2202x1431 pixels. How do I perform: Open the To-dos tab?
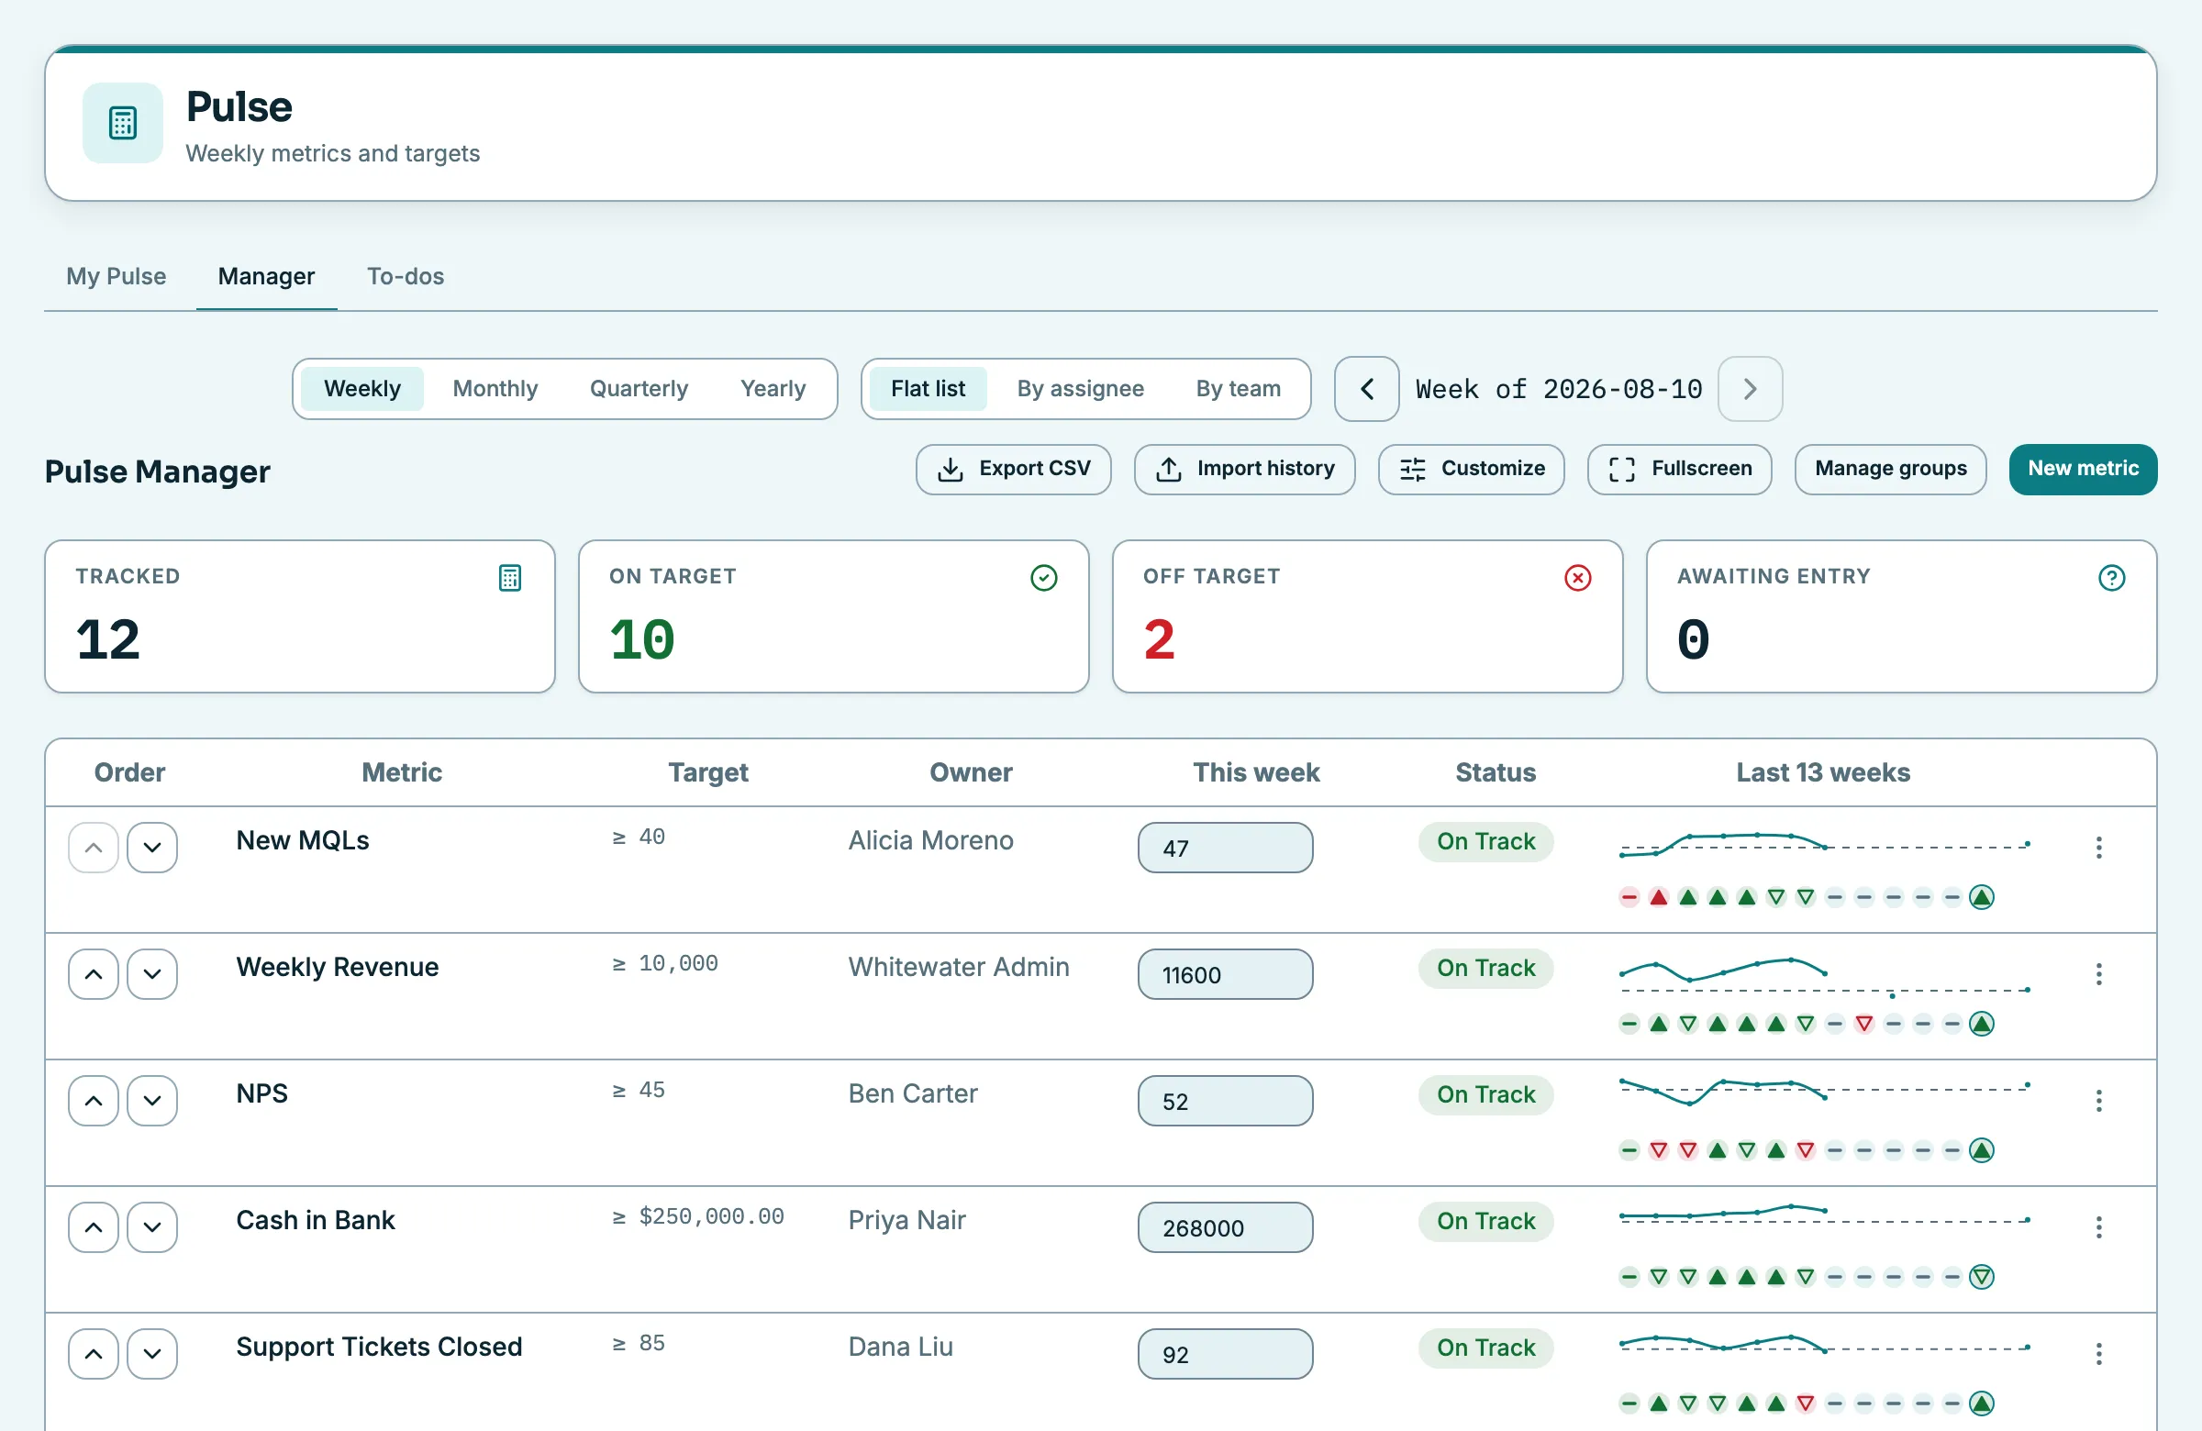click(x=406, y=277)
